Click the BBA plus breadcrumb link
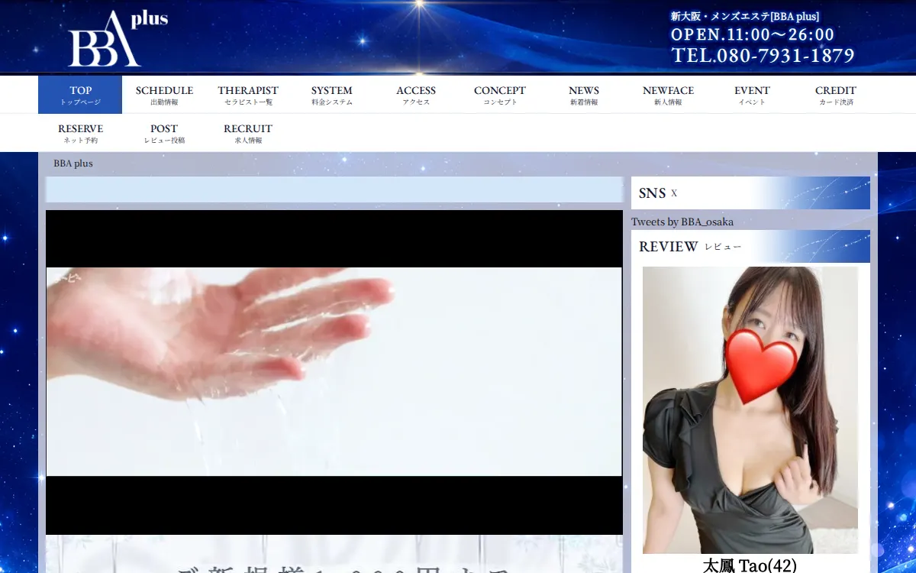Viewport: 916px width, 573px height. (73, 163)
